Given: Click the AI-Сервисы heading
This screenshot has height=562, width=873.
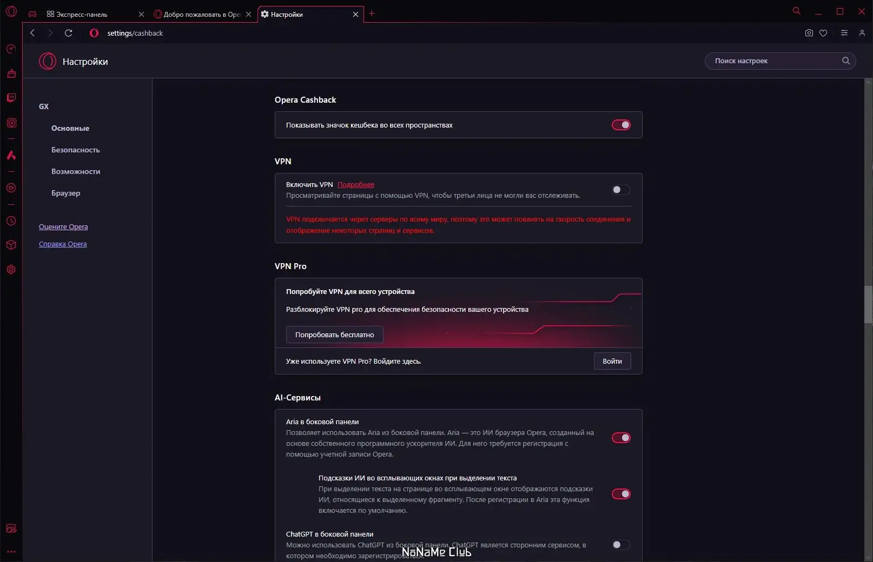Looking at the screenshot, I should point(297,398).
